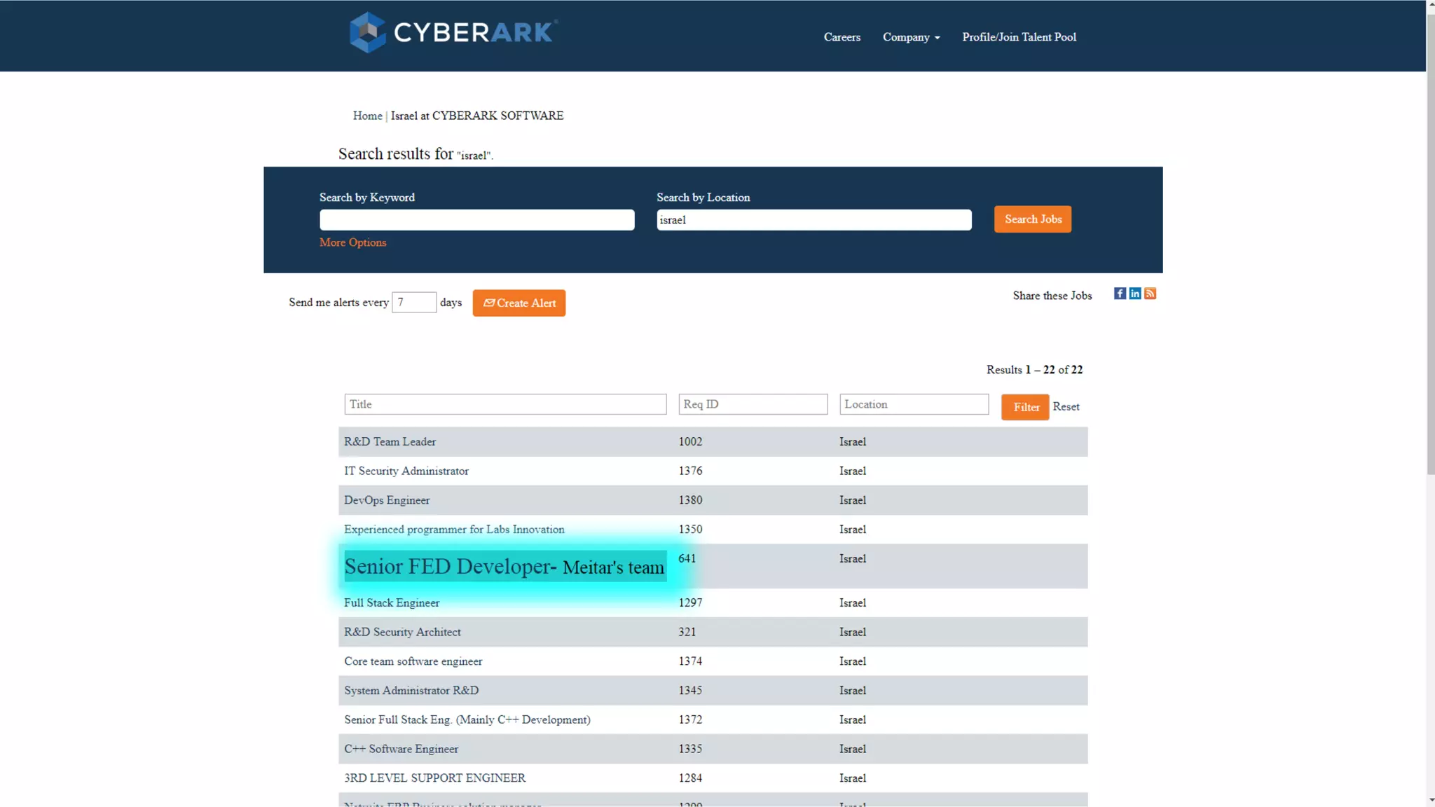Share jobs on Facebook icon

pyautogui.click(x=1120, y=294)
